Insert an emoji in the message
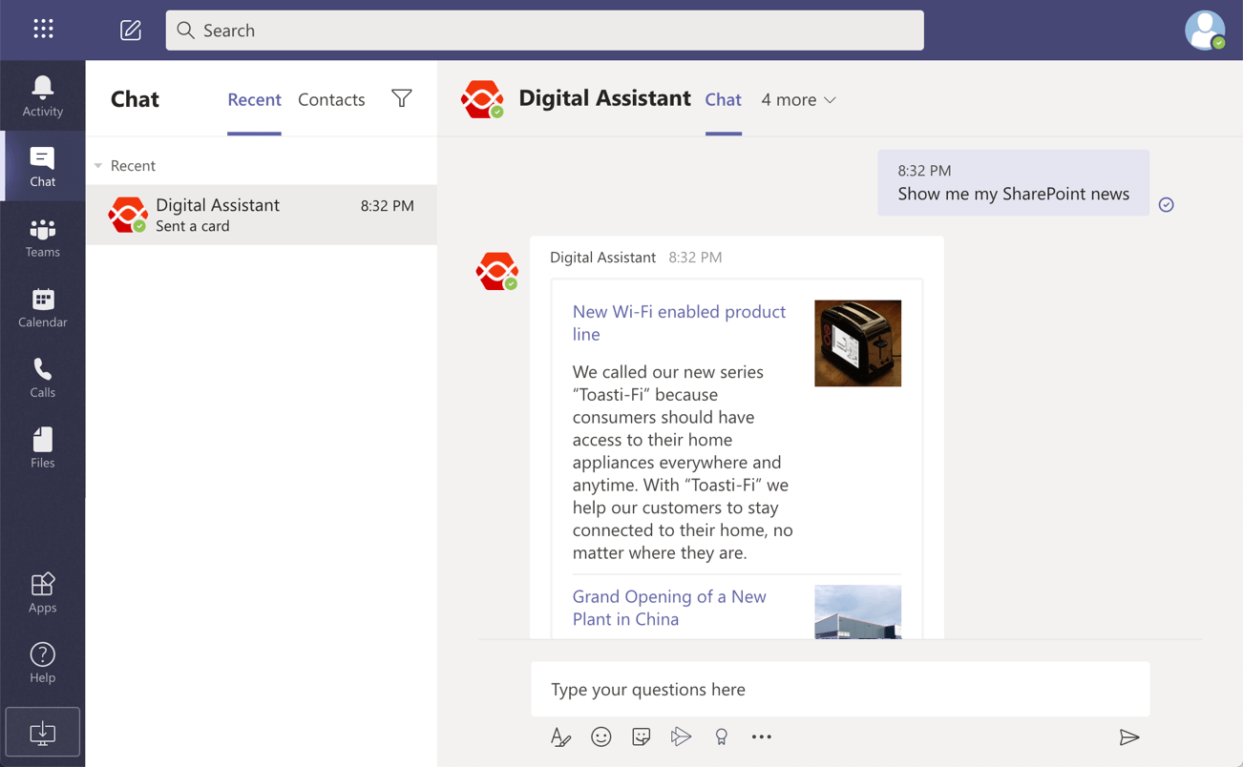 click(600, 736)
